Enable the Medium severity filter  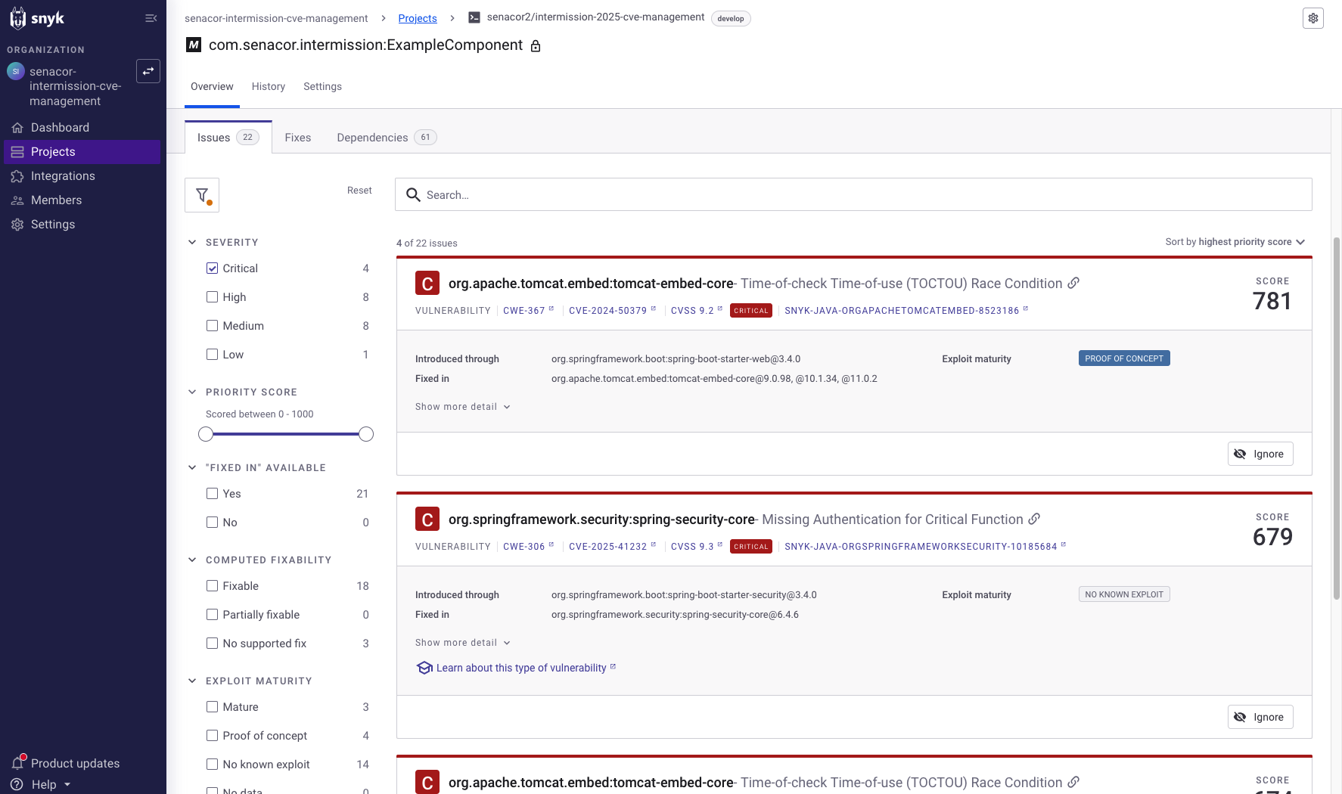[212, 326]
